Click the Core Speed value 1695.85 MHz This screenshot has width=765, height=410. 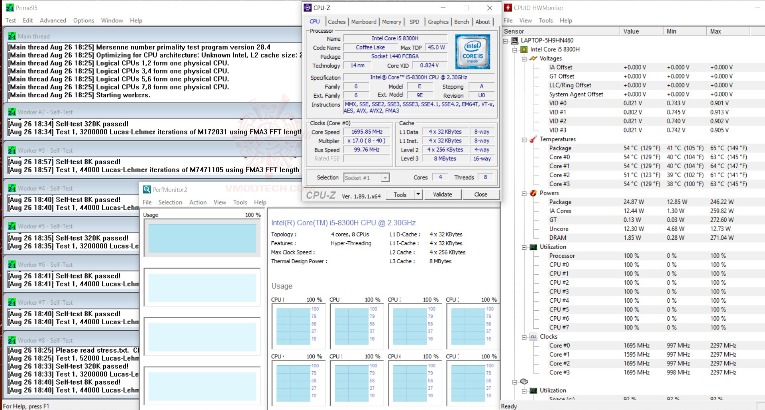point(367,132)
